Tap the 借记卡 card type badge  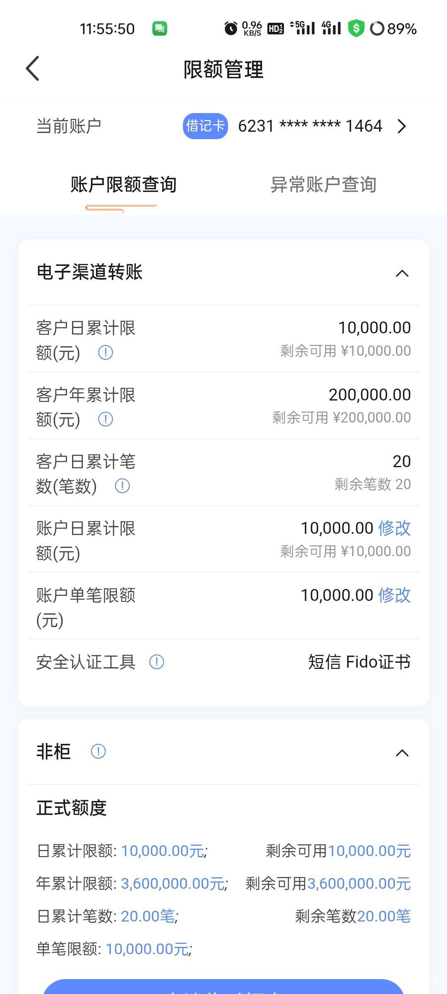[205, 126]
